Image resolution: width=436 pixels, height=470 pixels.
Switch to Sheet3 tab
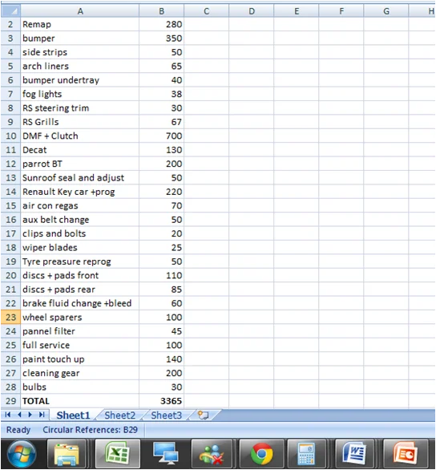(x=166, y=415)
